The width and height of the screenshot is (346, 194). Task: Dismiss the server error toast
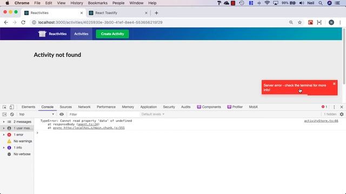[334, 84]
